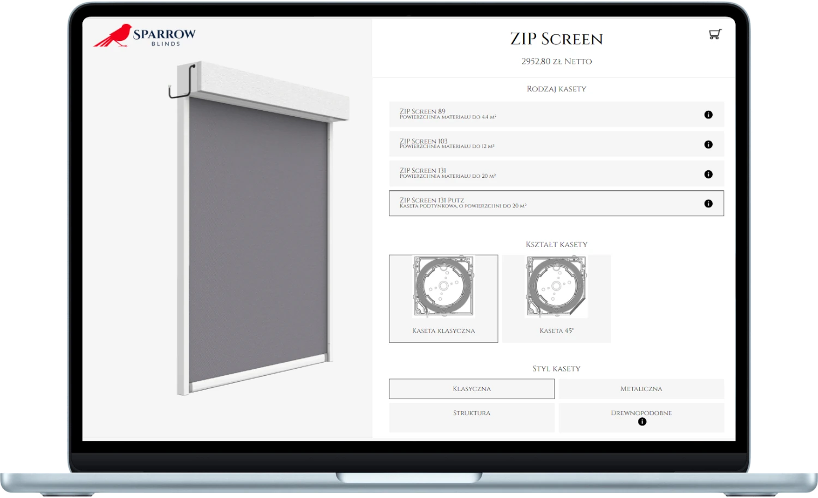Show info for Zip Screen 89
Screen dimensions: 818x498
click(x=708, y=115)
